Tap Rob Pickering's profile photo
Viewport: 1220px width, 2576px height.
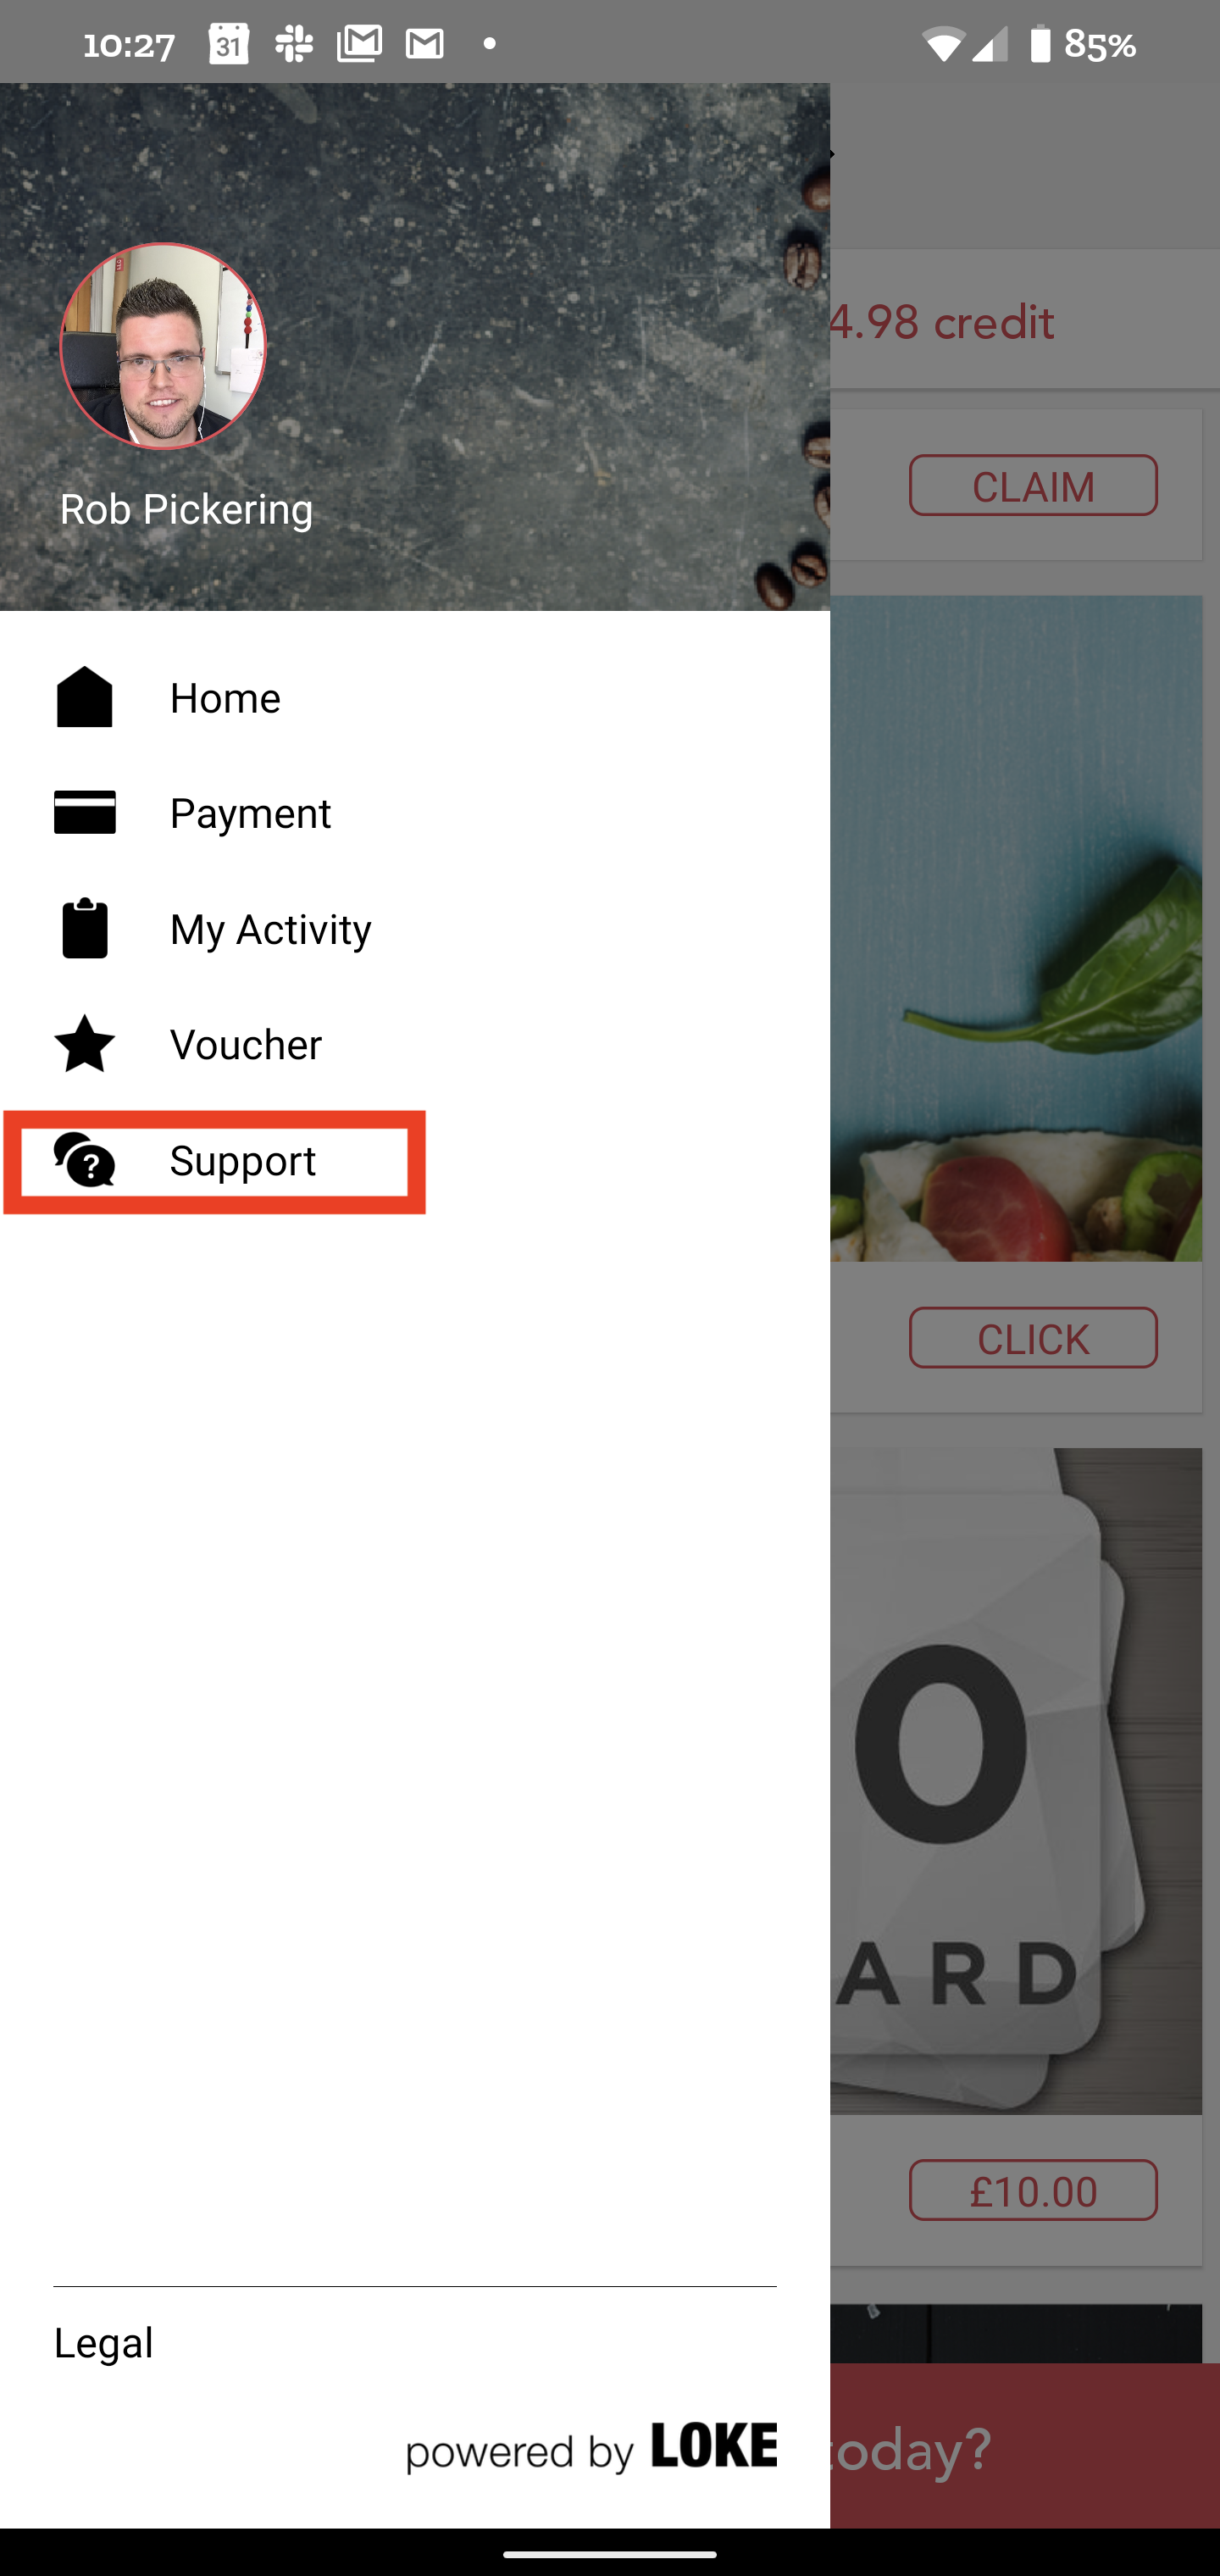tap(163, 346)
